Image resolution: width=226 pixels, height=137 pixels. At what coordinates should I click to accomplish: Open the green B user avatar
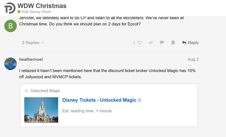(10, 26)
